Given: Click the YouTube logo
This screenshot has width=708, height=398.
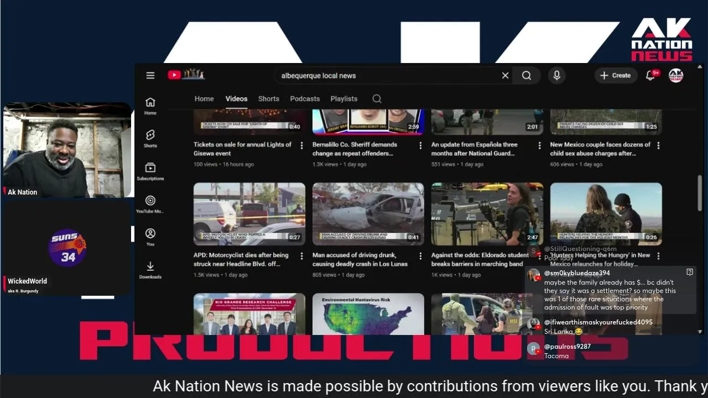Looking at the screenshot, I should (186, 75).
